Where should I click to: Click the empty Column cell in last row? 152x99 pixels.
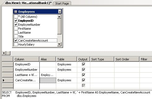[x=26, y=85]
